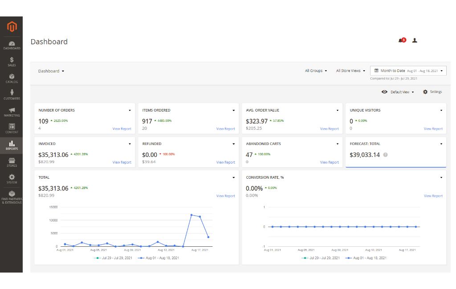456x289 pixels.
Task: Toggle Aug 01 - Aug 18 legend in Total chart
Action: (159, 258)
